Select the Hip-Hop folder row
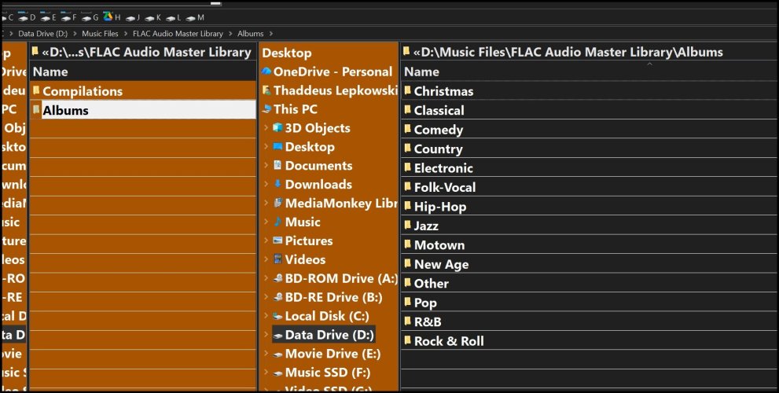The height and width of the screenshot is (393, 779). pyautogui.click(x=589, y=206)
